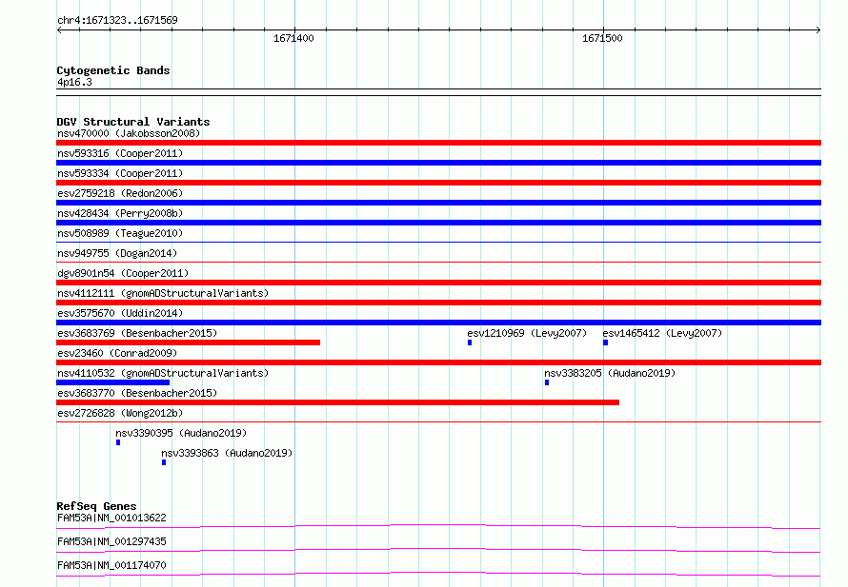Viewport: 848px width, 587px height.
Task: Click the small blue nsv3393863 Audano2019 marker
Action: point(164,462)
